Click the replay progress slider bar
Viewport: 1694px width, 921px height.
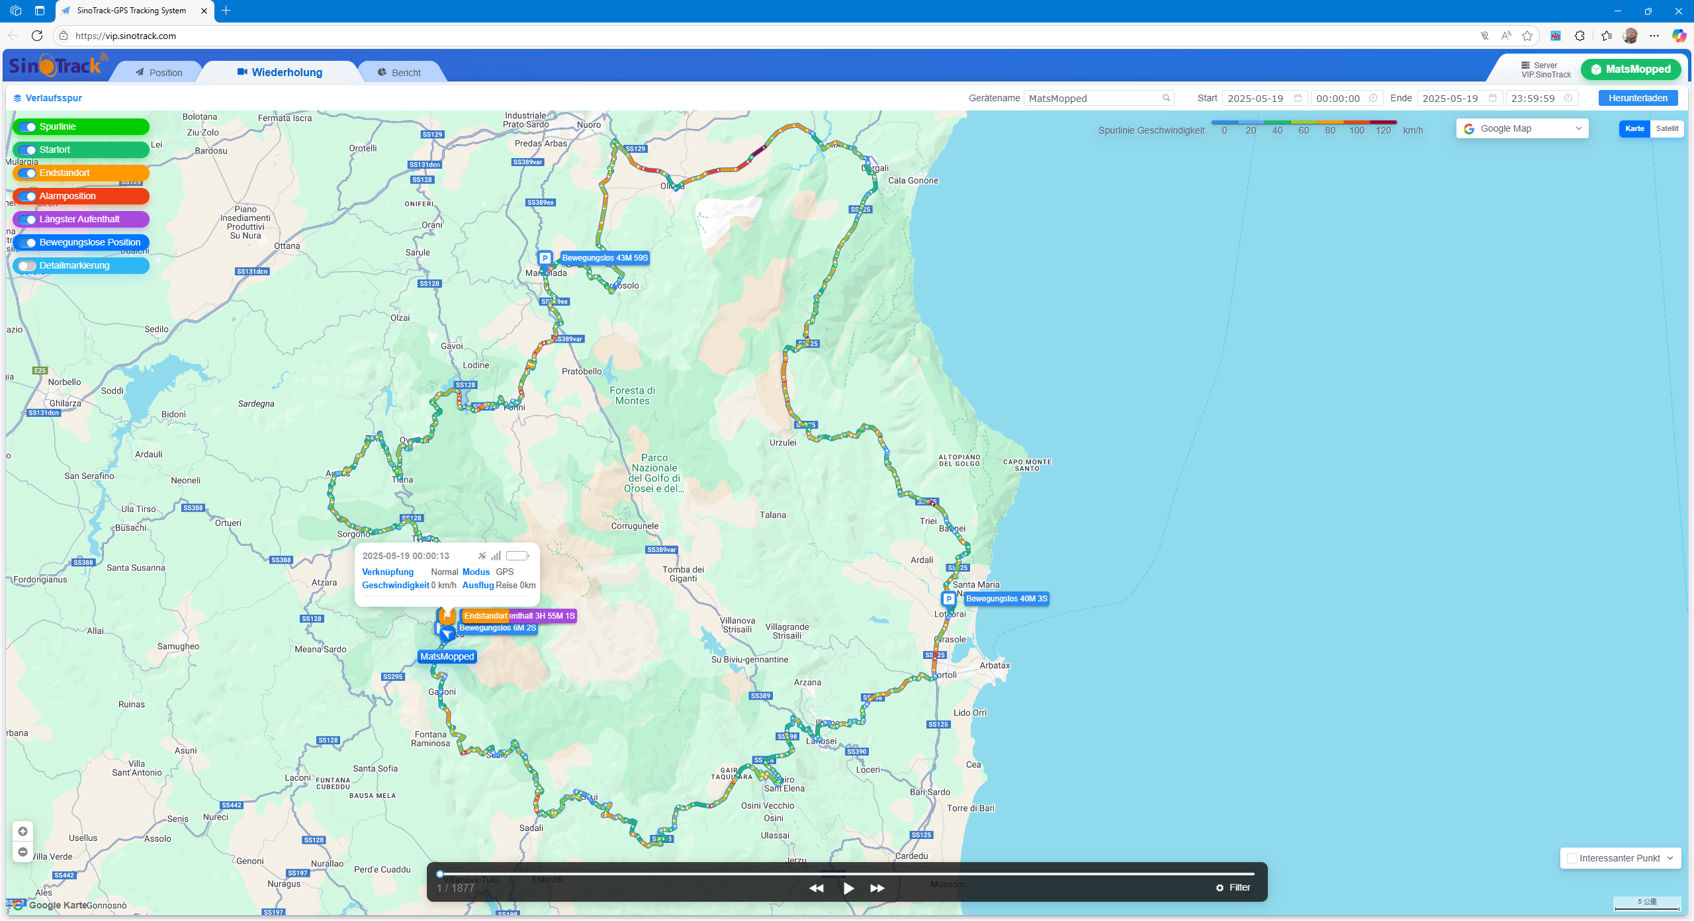[x=847, y=873]
